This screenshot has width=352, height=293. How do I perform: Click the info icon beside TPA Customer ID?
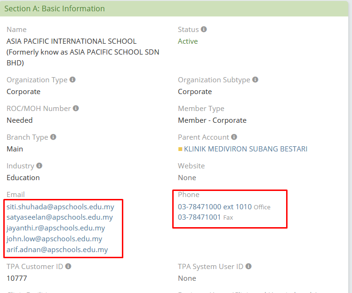point(68,266)
